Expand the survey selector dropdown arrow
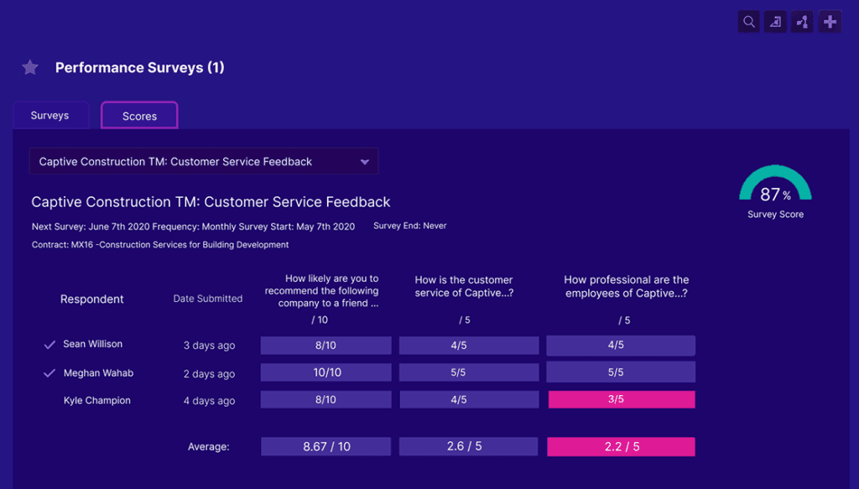Screen dimensions: 859x489 pyautogui.click(x=364, y=162)
